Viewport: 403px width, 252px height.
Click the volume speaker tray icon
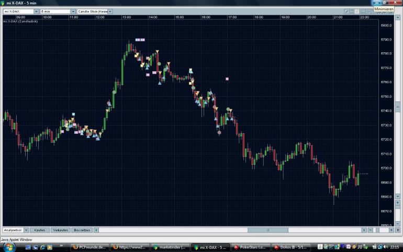[x=386, y=247]
